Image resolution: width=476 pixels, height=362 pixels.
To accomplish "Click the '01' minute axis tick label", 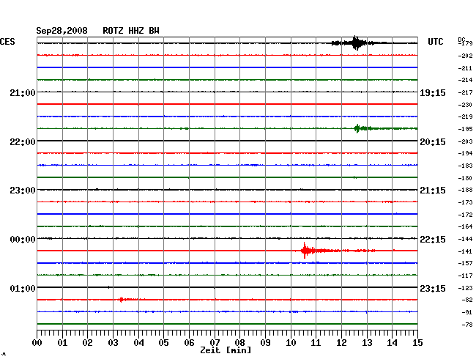I will click(x=62, y=343).
